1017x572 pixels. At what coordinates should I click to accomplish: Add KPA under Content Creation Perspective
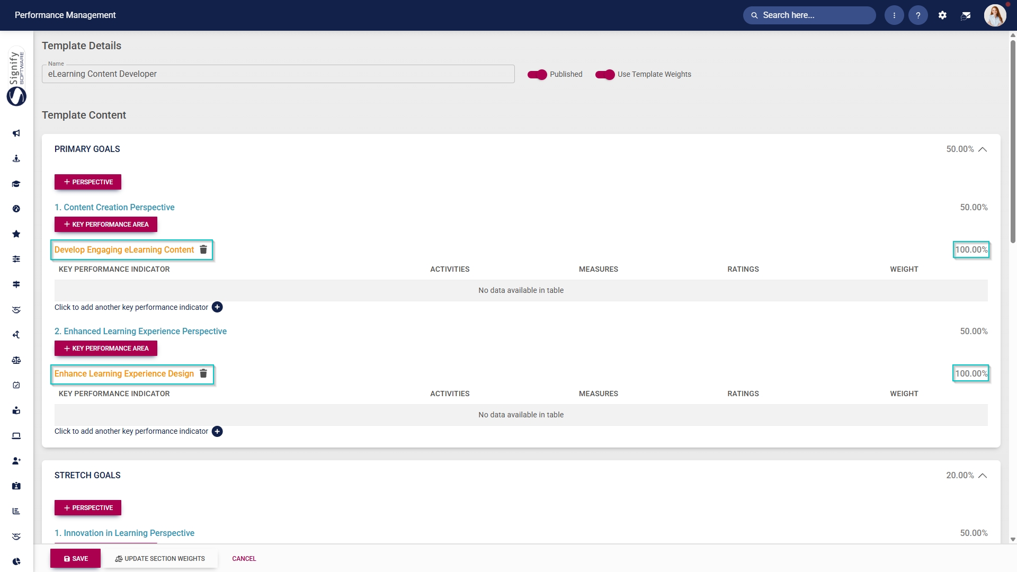click(x=106, y=224)
